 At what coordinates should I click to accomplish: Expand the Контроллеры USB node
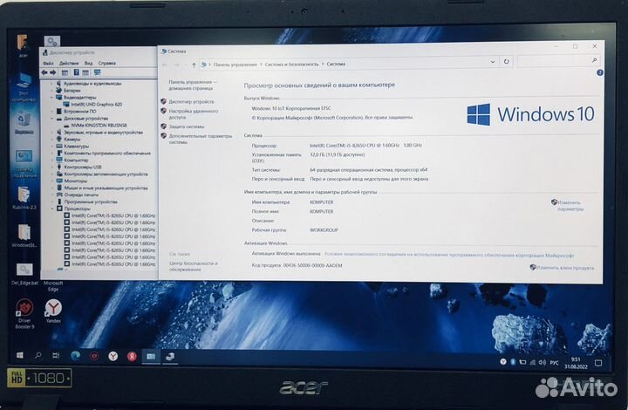(x=51, y=167)
